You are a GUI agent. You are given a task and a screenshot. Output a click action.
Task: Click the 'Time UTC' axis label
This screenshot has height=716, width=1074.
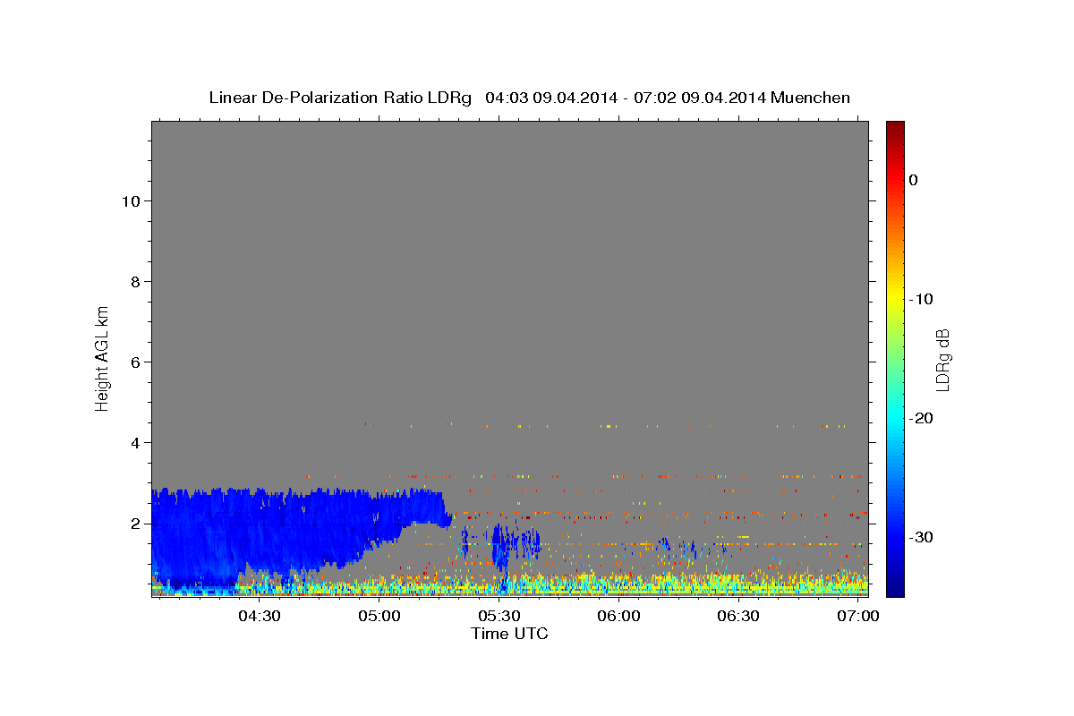point(509,634)
